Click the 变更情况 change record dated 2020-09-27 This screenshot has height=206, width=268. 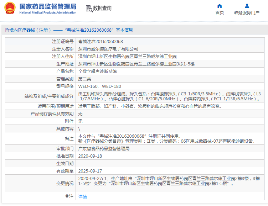tap(169, 181)
